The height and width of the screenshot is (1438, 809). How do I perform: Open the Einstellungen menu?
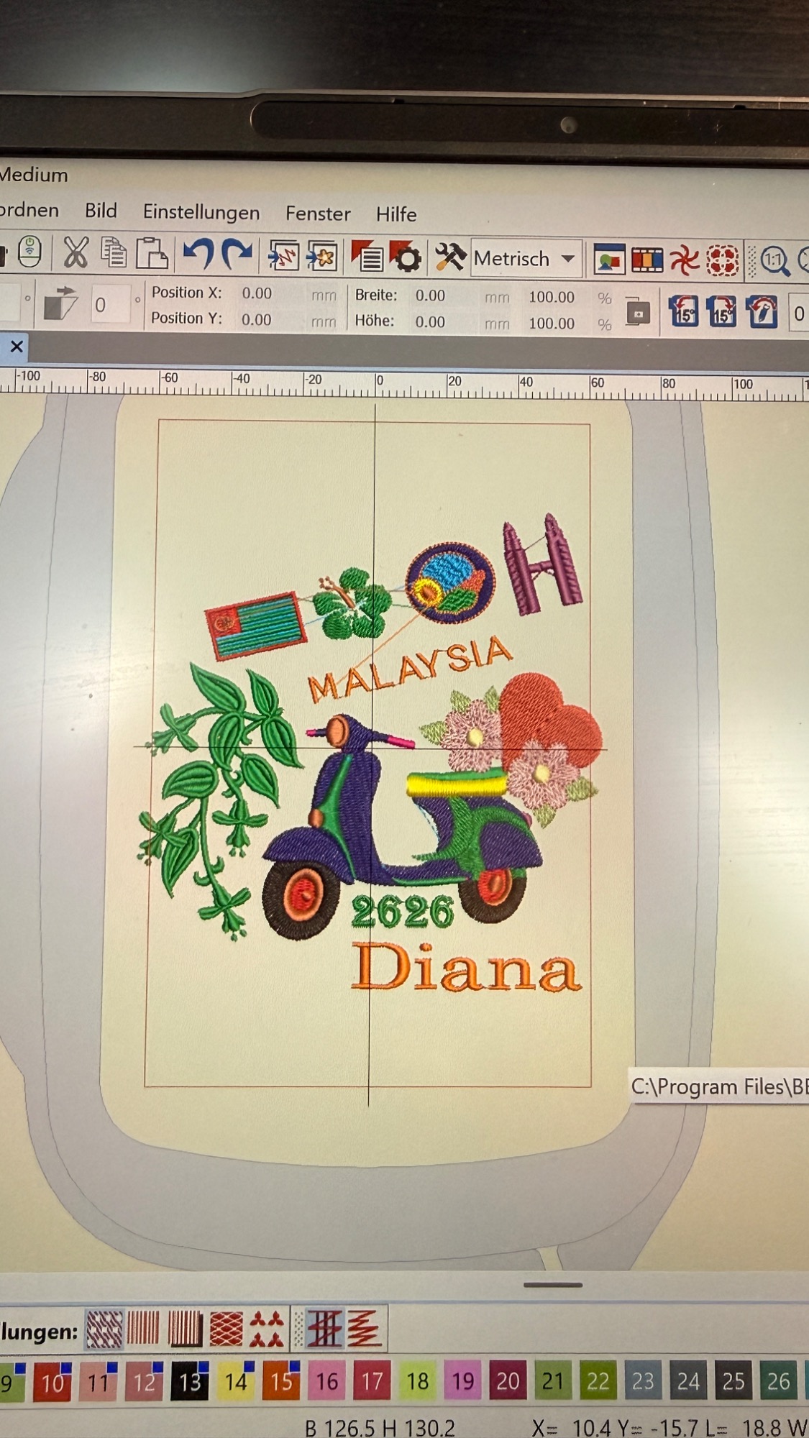pyautogui.click(x=201, y=212)
